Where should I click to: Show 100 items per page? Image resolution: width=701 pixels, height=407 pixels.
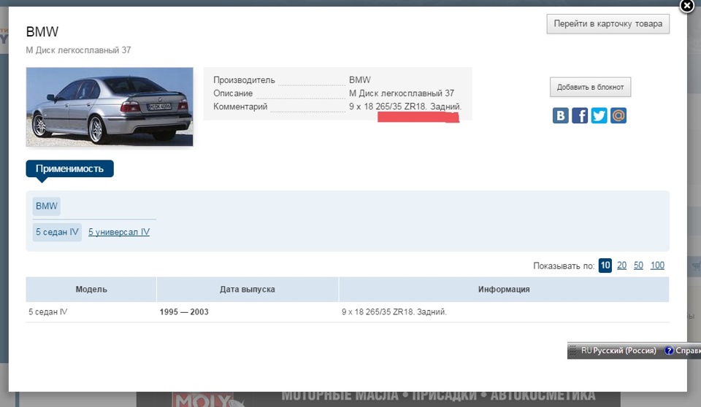[657, 265]
